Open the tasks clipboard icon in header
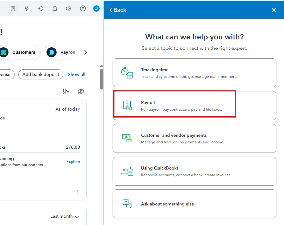The width and height of the screenshot is (284, 225). (13, 9)
